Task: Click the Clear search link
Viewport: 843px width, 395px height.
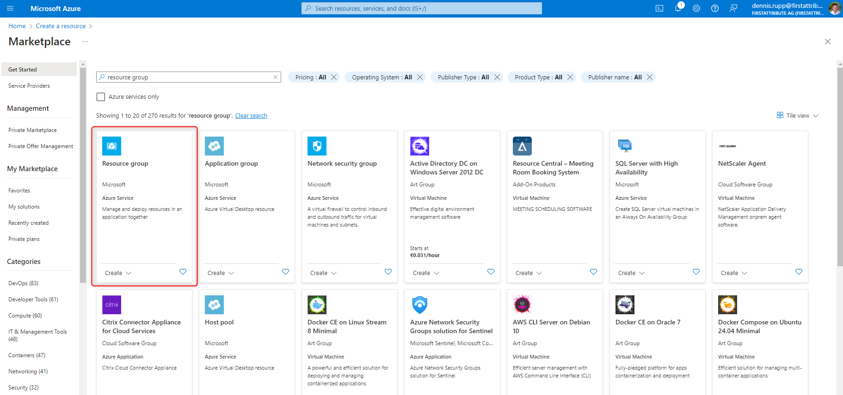Action: [251, 116]
